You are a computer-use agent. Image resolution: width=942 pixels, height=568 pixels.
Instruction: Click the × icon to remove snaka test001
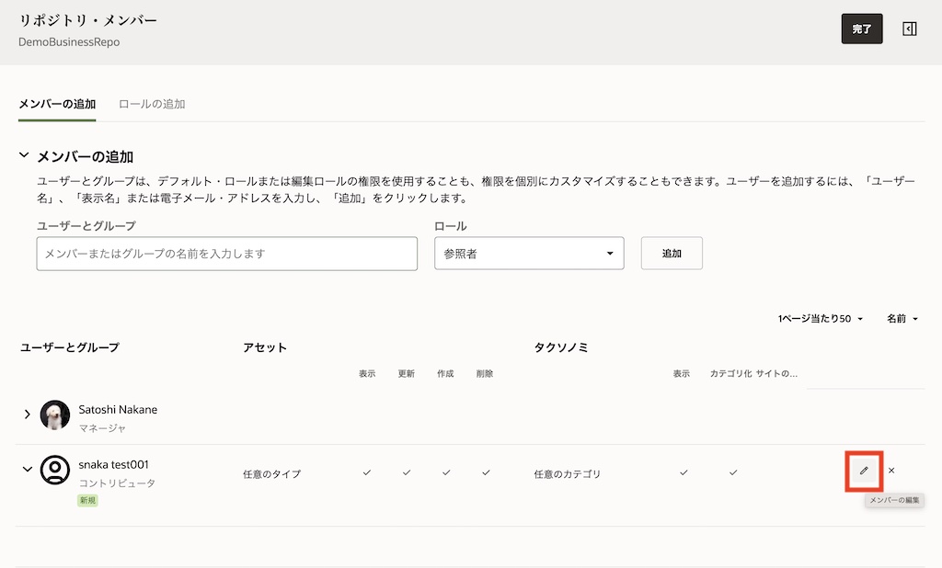tap(890, 471)
